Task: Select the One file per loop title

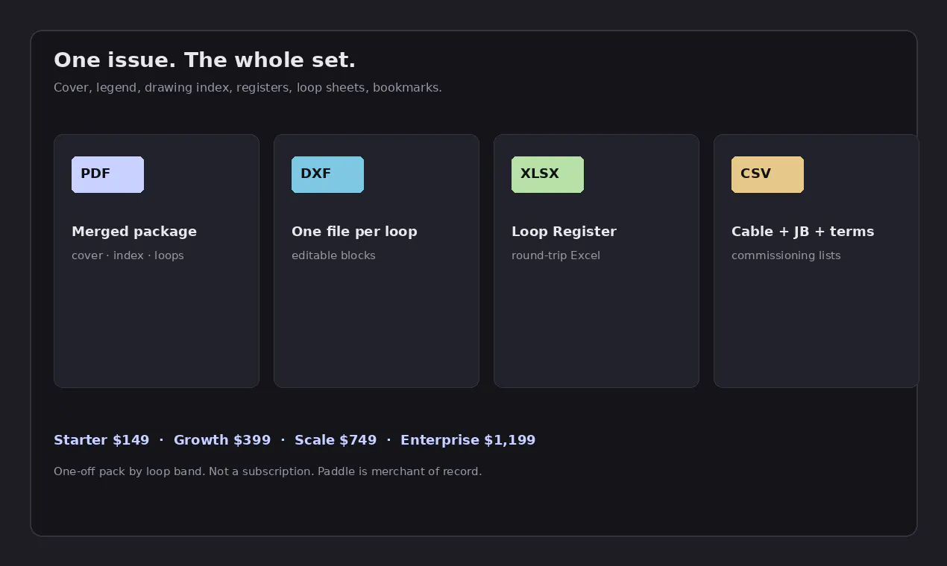Action: pos(354,232)
